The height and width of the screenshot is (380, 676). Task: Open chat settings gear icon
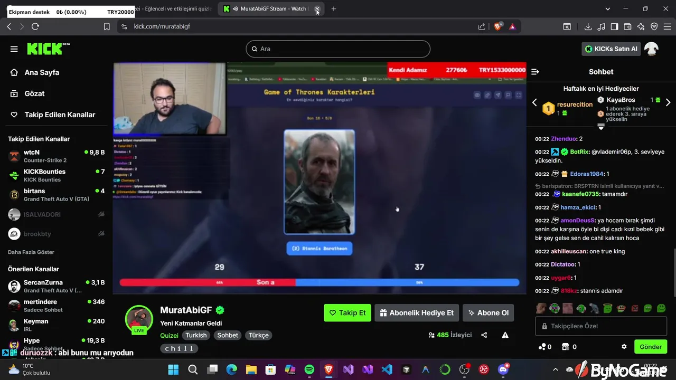624,347
